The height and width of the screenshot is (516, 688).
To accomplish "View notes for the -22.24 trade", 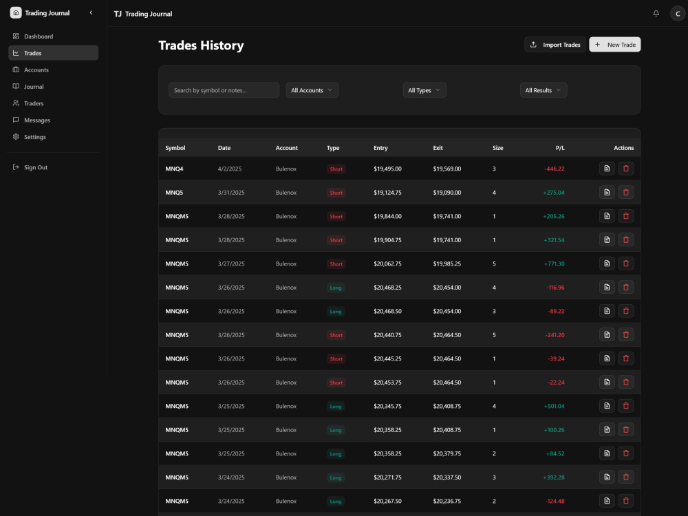I will pyautogui.click(x=607, y=382).
